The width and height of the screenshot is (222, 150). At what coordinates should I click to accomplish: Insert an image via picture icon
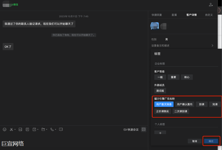pyautogui.click(x=20, y=129)
